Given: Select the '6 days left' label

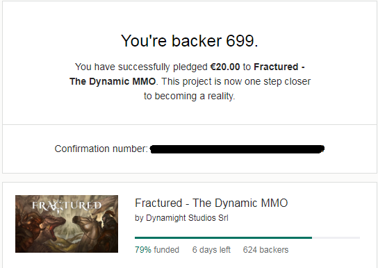Looking at the screenshot, I should tap(211, 250).
